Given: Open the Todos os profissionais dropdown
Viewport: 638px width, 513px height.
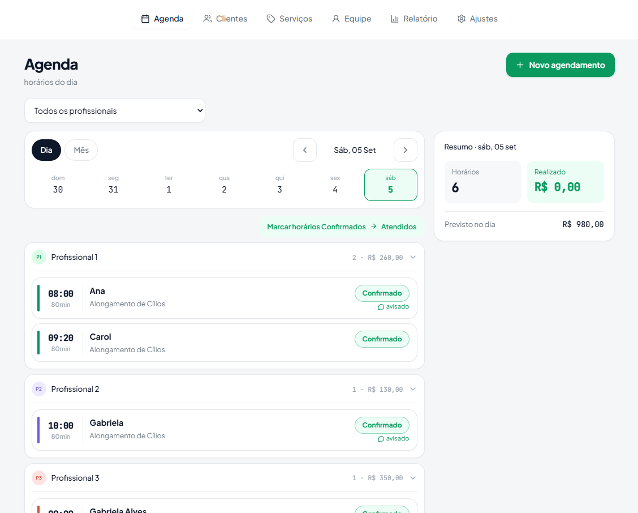Looking at the screenshot, I should (x=115, y=110).
